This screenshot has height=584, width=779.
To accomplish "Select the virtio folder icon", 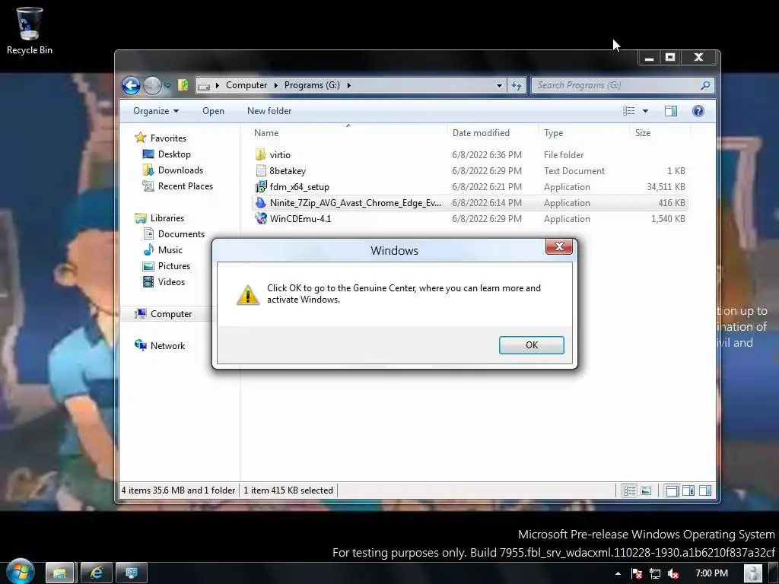I will [x=261, y=154].
